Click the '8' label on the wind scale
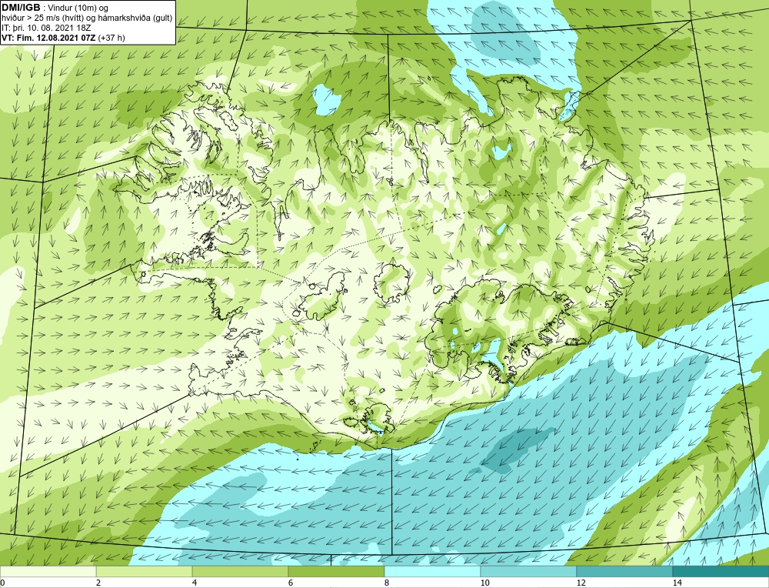769x588 pixels. click(x=387, y=583)
